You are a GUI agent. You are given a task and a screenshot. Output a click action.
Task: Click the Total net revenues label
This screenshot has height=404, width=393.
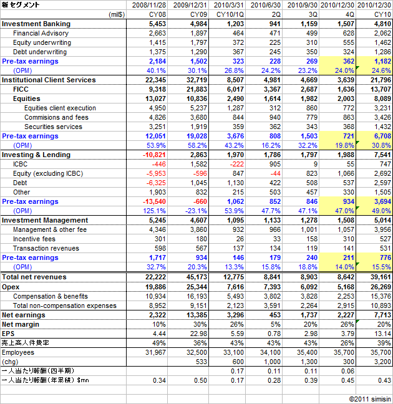click(x=34, y=277)
